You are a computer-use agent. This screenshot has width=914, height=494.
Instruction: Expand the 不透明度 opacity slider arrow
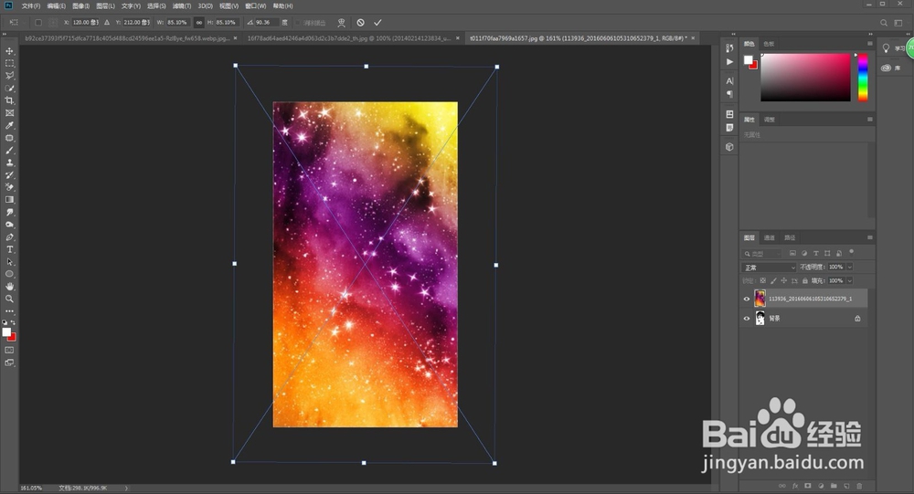pyautogui.click(x=849, y=267)
